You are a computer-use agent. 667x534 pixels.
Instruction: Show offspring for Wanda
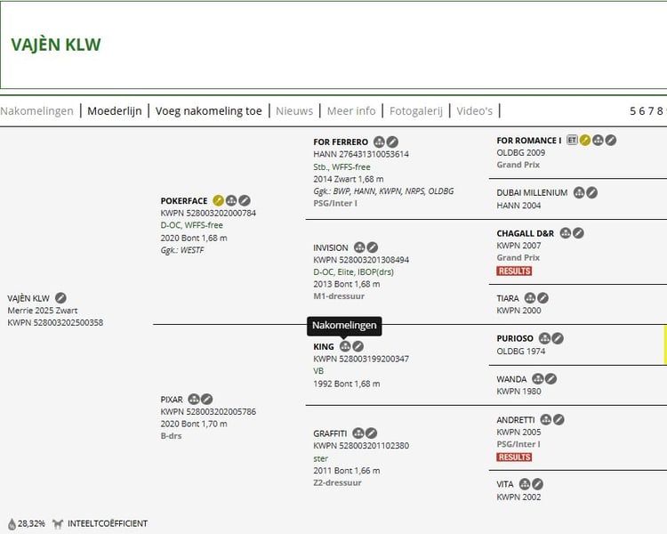coord(537,379)
